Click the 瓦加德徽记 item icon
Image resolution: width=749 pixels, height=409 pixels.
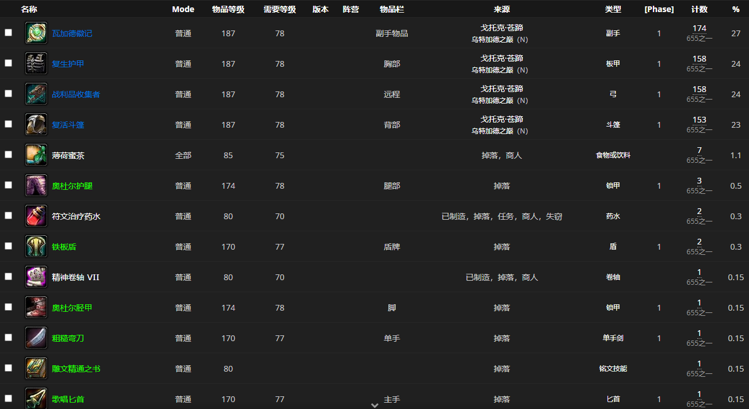pos(36,33)
